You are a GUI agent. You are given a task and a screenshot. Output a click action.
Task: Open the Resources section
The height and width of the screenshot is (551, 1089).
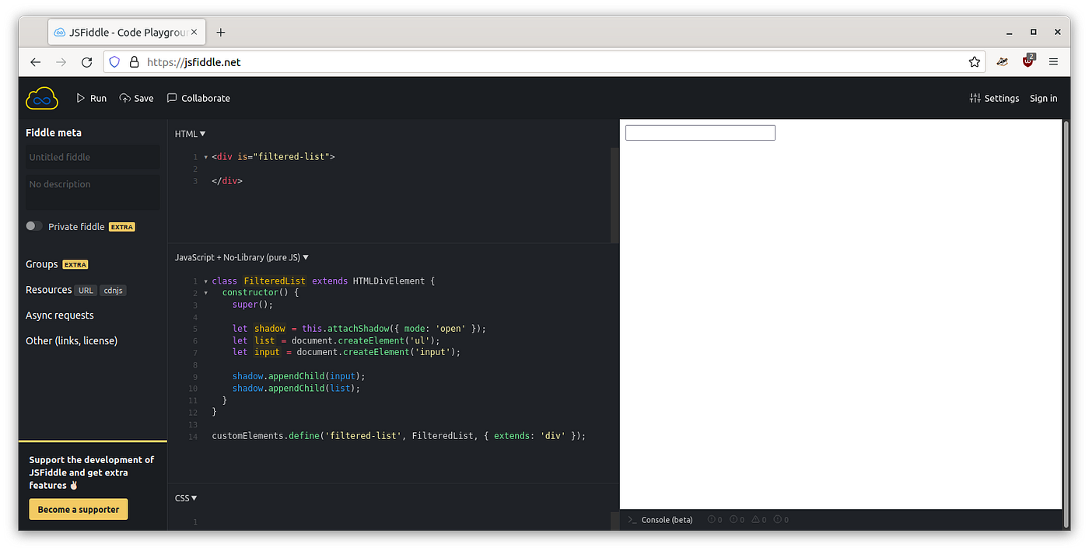48,290
